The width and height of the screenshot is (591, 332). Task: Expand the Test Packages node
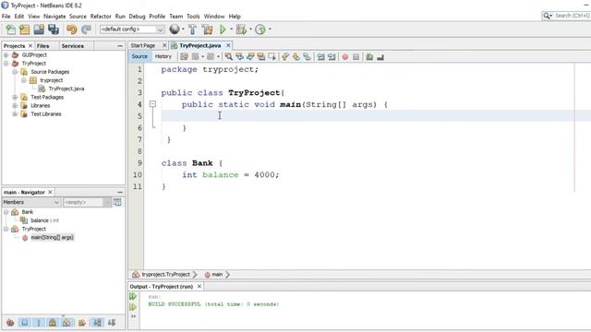pyautogui.click(x=15, y=97)
